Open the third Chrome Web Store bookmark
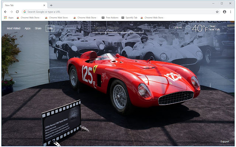236x147 pixels. point(86,18)
